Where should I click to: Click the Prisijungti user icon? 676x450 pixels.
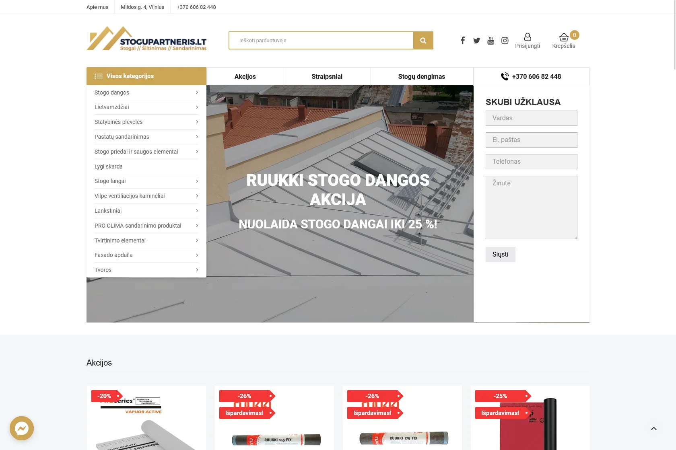[x=528, y=37]
